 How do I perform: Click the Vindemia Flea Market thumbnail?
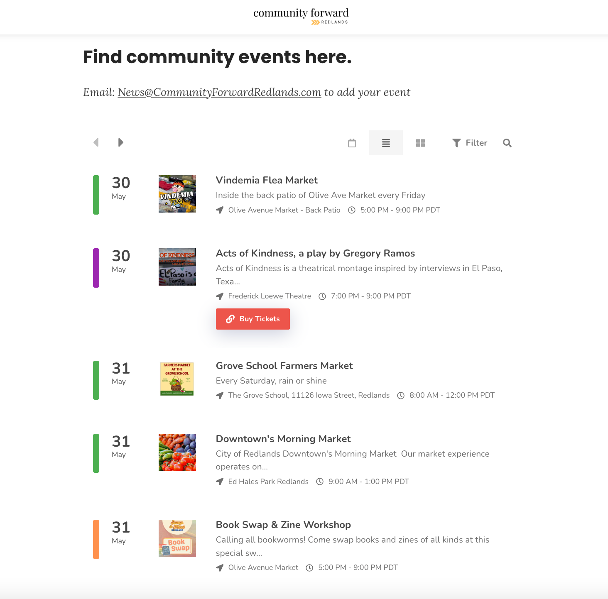click(177, 194)
